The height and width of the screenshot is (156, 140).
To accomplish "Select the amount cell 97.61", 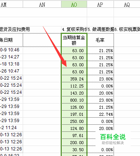I will [x=74, y=136].
